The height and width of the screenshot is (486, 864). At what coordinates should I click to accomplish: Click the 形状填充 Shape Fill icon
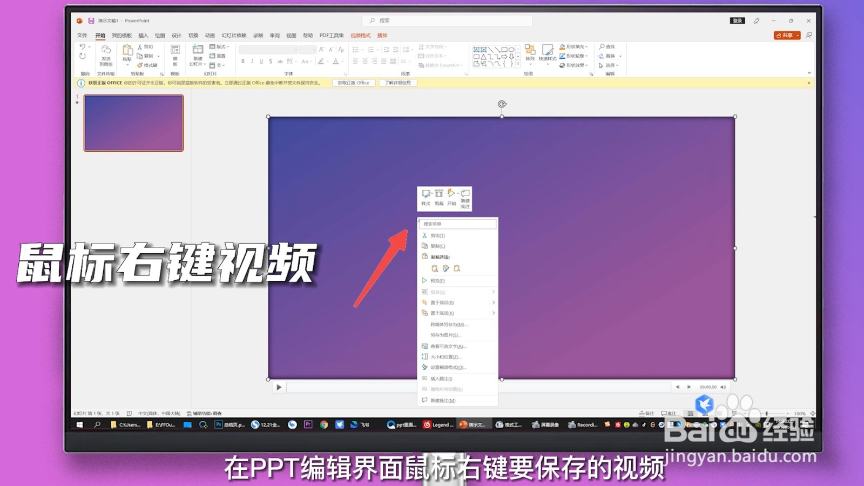562,48
